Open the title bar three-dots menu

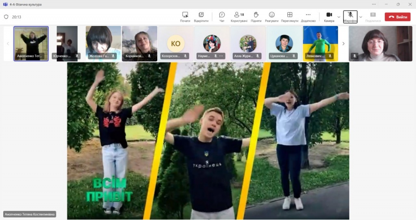tap(374, 4)
